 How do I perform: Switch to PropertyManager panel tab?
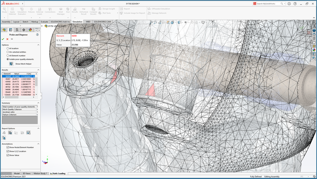(11, 30)
